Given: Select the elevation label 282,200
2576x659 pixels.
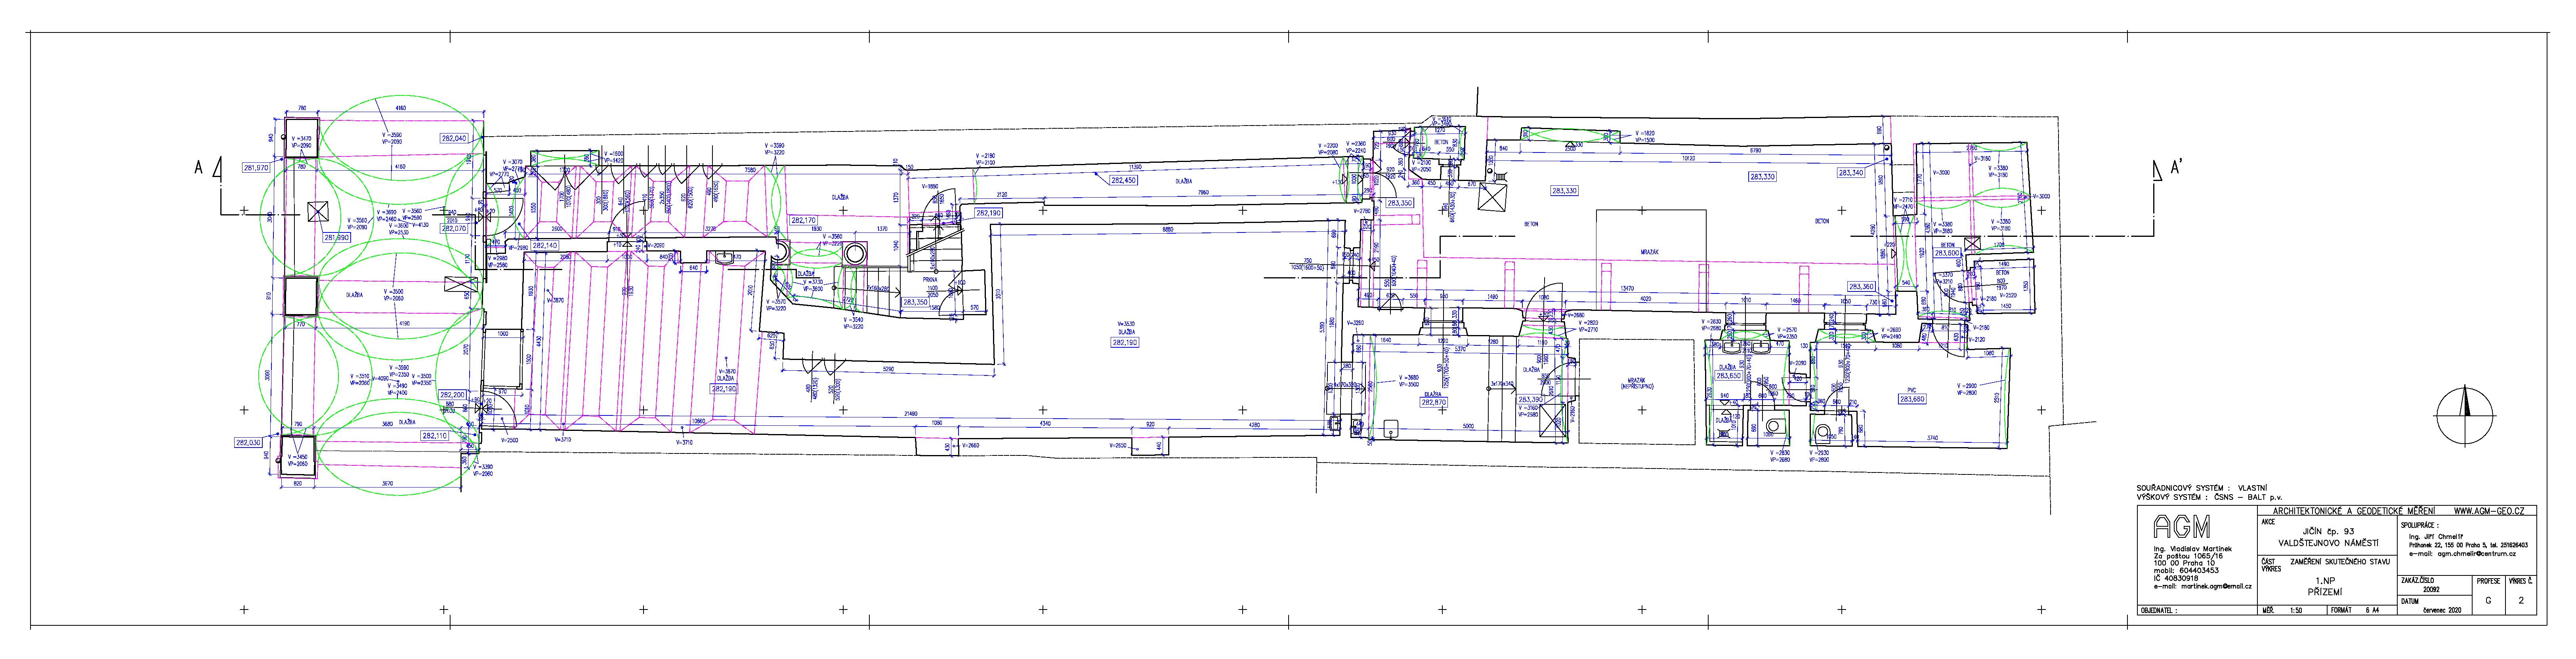Looking at the screenshot, I should 453,395.
